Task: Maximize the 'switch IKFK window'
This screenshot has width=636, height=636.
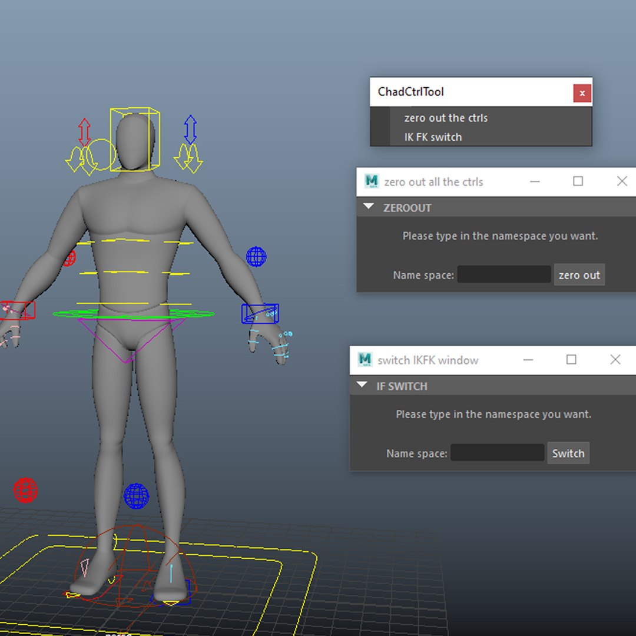Action: [571, 359]
